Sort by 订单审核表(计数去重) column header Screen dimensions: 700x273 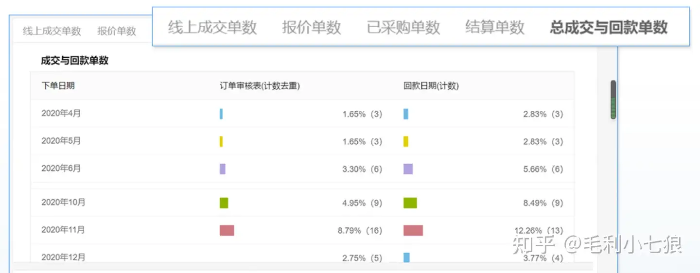[260, 86]
